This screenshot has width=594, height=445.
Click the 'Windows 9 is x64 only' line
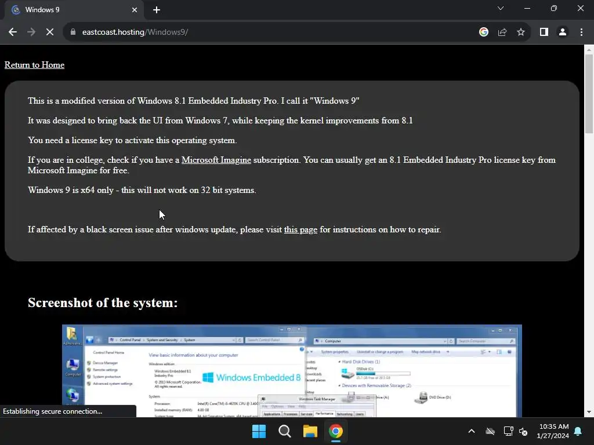click(142, 190)
